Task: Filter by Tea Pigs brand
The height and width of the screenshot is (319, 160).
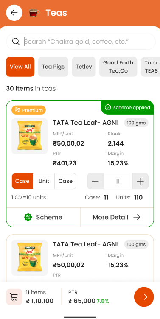Action: pyautogui.click(x=53, y=67)
